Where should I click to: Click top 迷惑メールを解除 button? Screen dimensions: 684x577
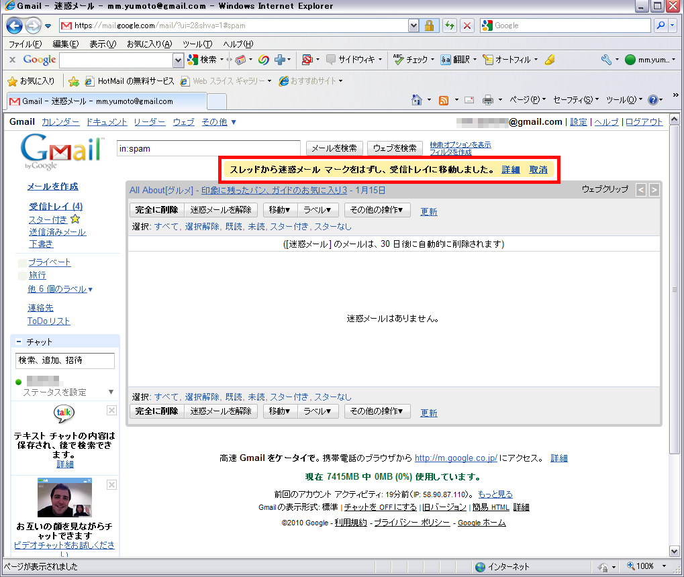tap(221, 210)
